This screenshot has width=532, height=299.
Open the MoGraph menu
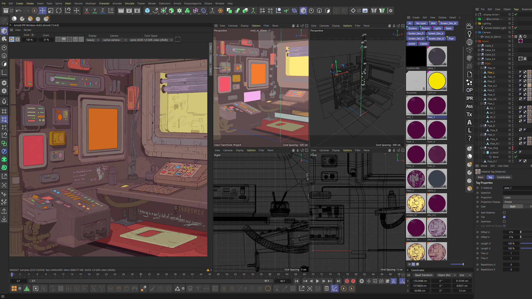pyautogui.click(x=91, y=3)
